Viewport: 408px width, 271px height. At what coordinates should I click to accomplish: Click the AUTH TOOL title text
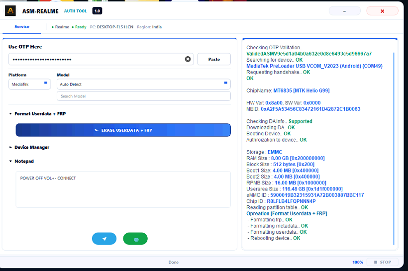[x=75, y=11]
